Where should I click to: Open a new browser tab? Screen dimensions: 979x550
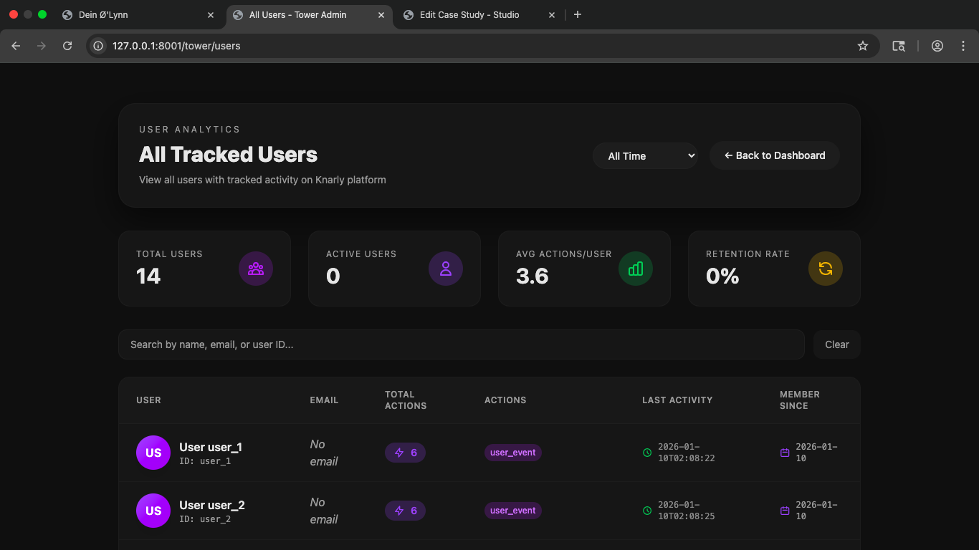click(578, 14)
